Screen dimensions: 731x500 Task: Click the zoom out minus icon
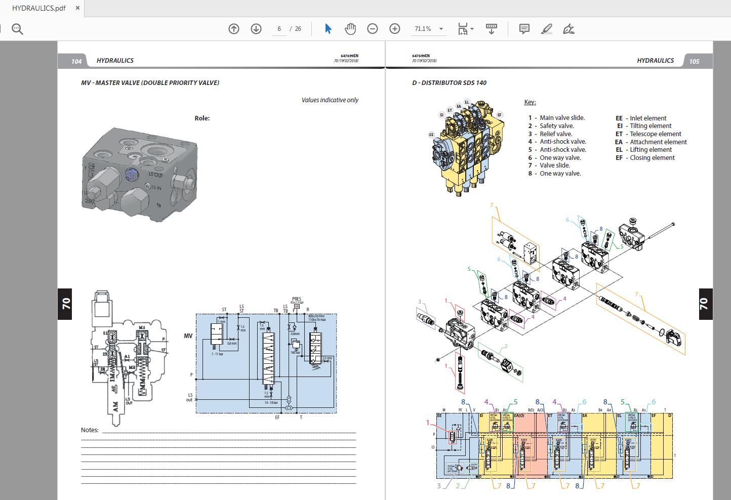[x=373, y=29]
